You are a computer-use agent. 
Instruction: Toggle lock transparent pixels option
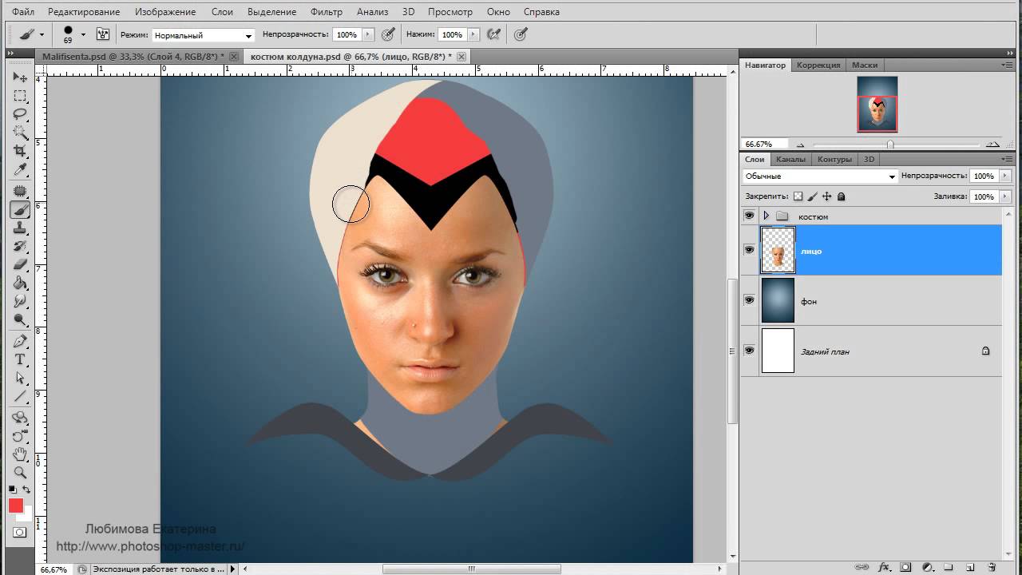(x=797, y=196)
